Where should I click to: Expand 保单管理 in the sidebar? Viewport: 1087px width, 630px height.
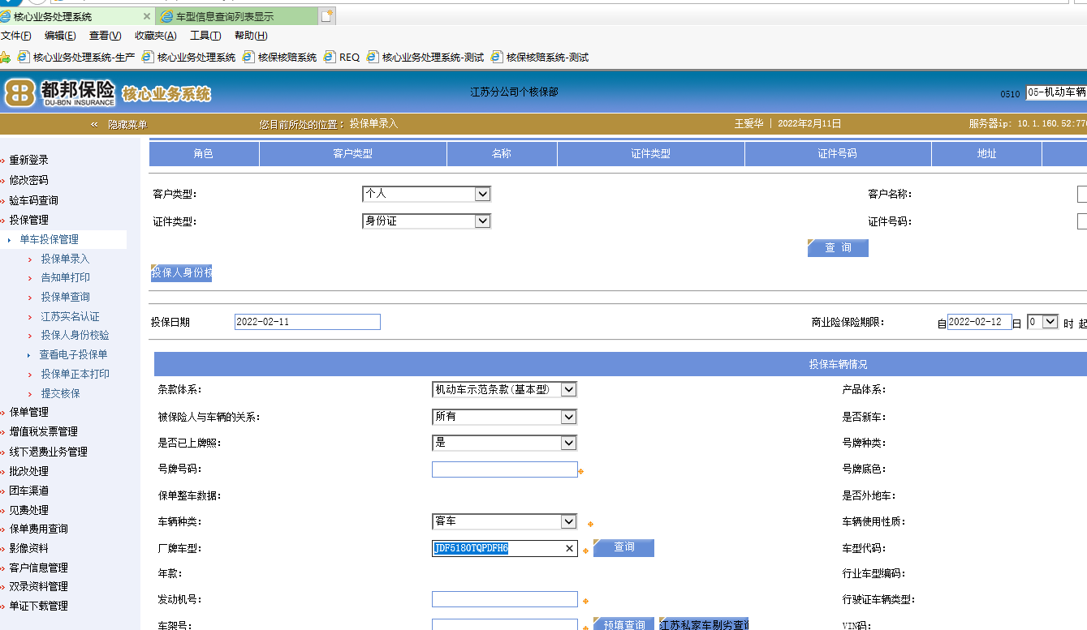(28, 412)
